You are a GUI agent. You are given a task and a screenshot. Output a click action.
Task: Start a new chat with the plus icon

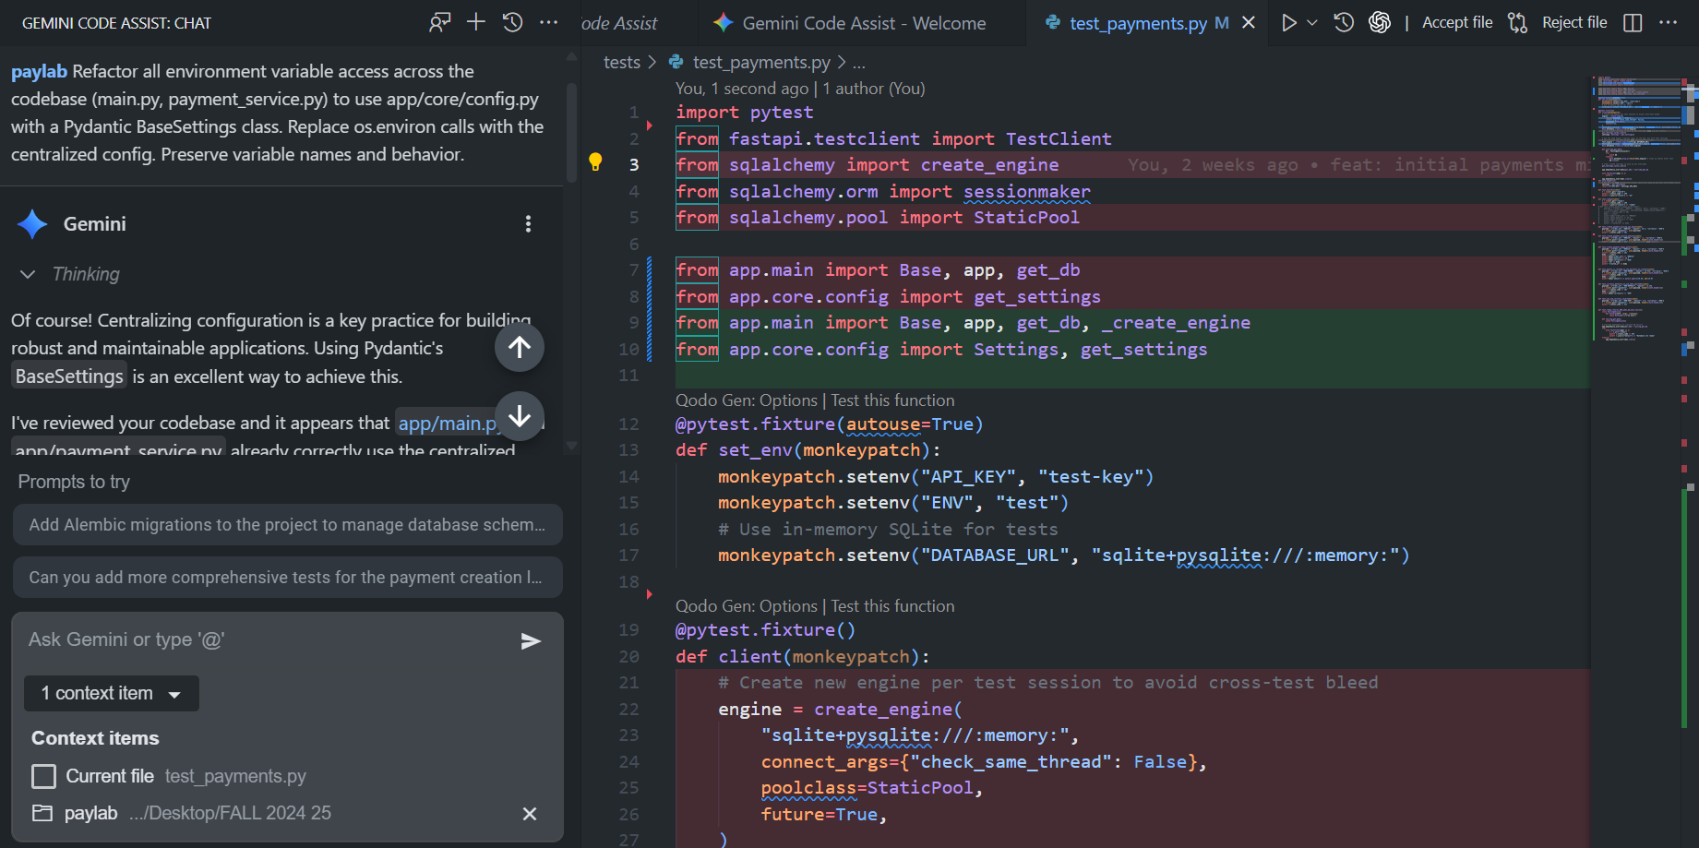[x=475, y=21]
